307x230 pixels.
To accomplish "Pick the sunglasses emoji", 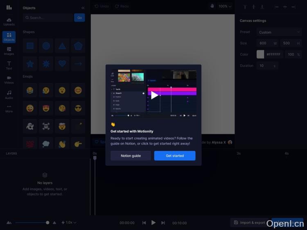I will [78, 108].
